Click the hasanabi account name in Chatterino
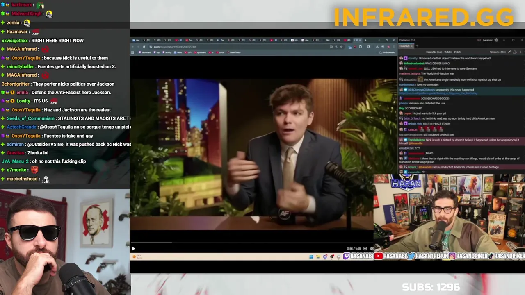This screenshot has width=525, height=295. coord(488,40)
